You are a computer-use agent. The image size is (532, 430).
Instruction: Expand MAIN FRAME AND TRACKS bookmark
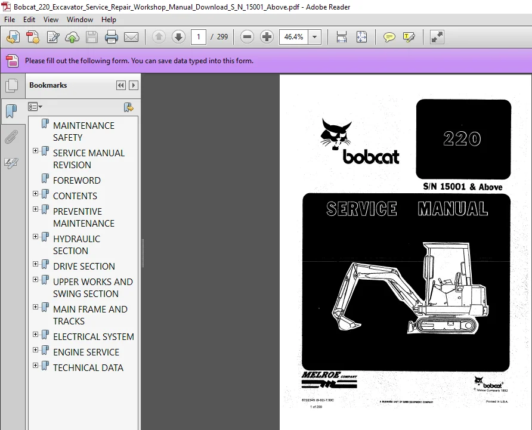pyautogui.click(x=35, y=307)
